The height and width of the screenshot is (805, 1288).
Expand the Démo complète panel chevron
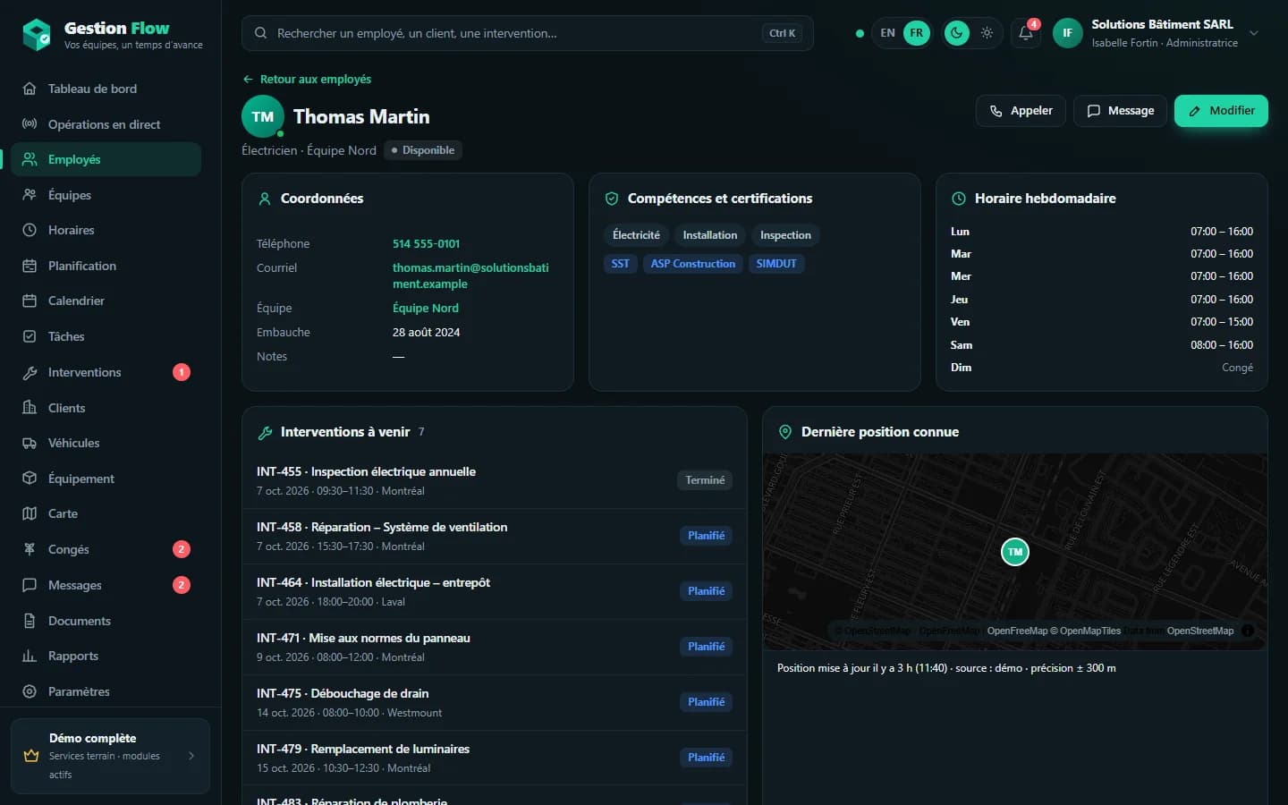pos(191,756)
